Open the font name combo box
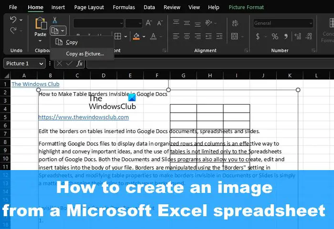This screenshot has height=229, width=334. (98, 23)
